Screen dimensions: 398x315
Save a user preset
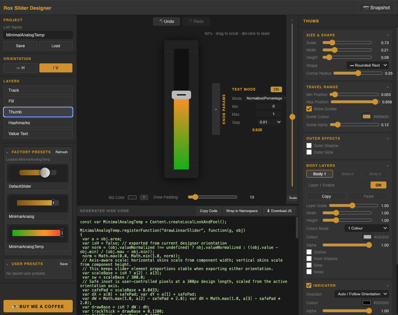64,264
